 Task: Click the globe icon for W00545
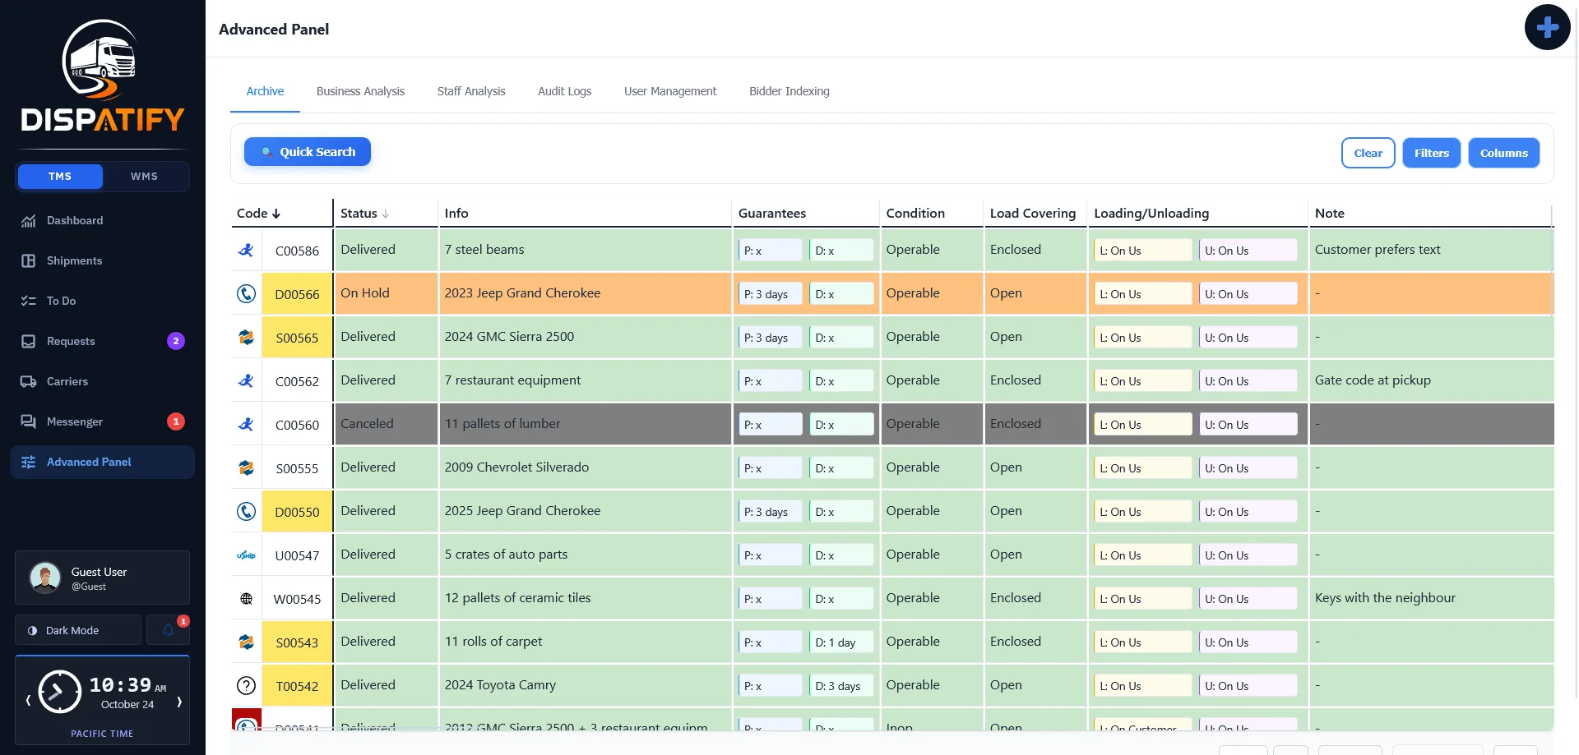[246, 599]
